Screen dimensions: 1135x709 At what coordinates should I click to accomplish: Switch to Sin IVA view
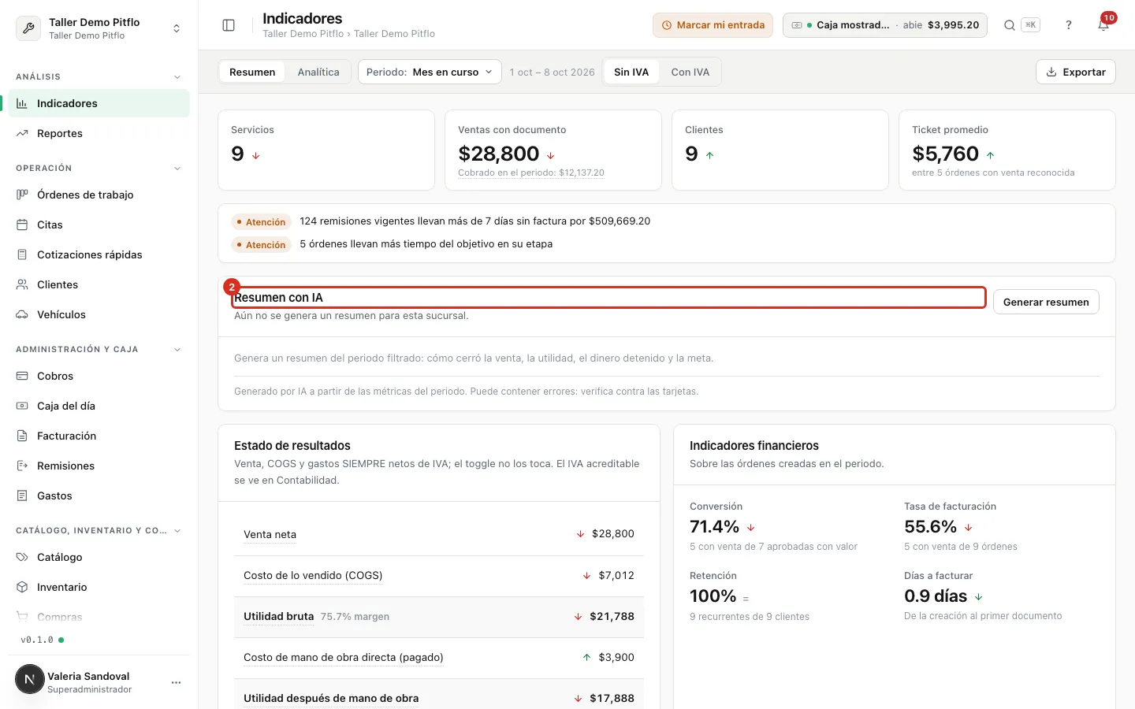click(x=631, y=72)
